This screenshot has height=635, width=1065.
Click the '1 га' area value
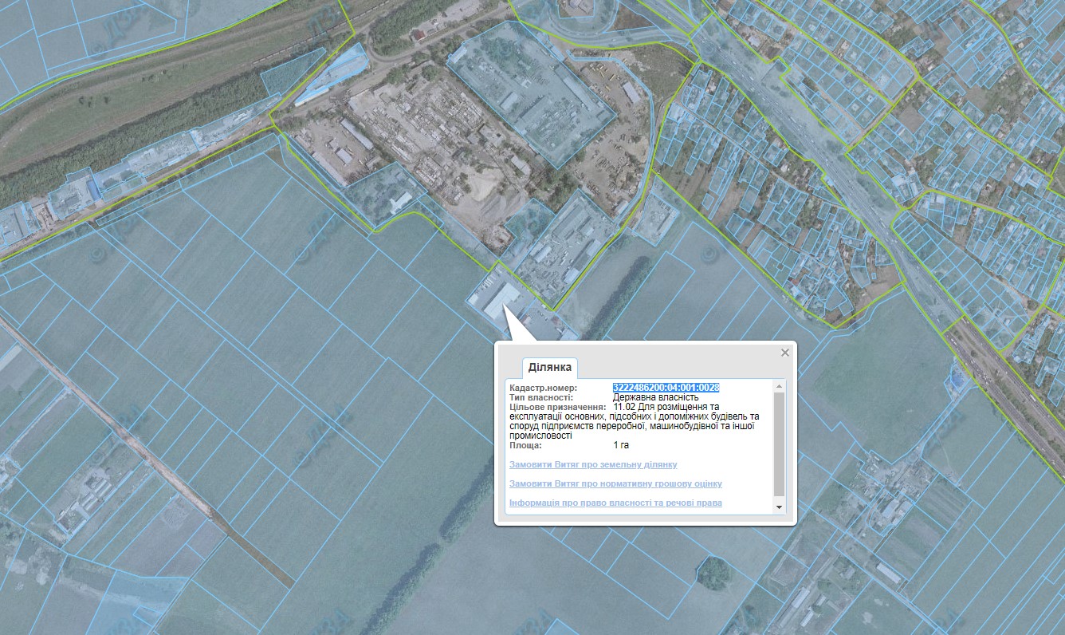[621, 445]
